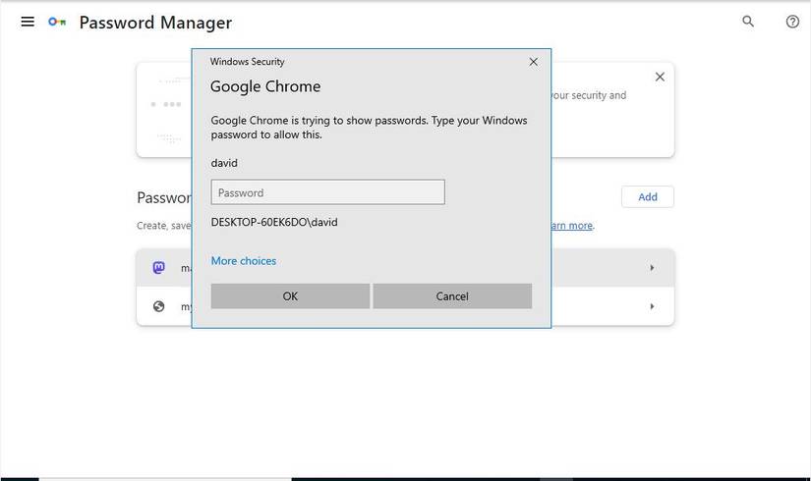Close the Windows Security dialog
Viewport: 811px width, 481px height.
pyautogui.click(x=533, y=62)
